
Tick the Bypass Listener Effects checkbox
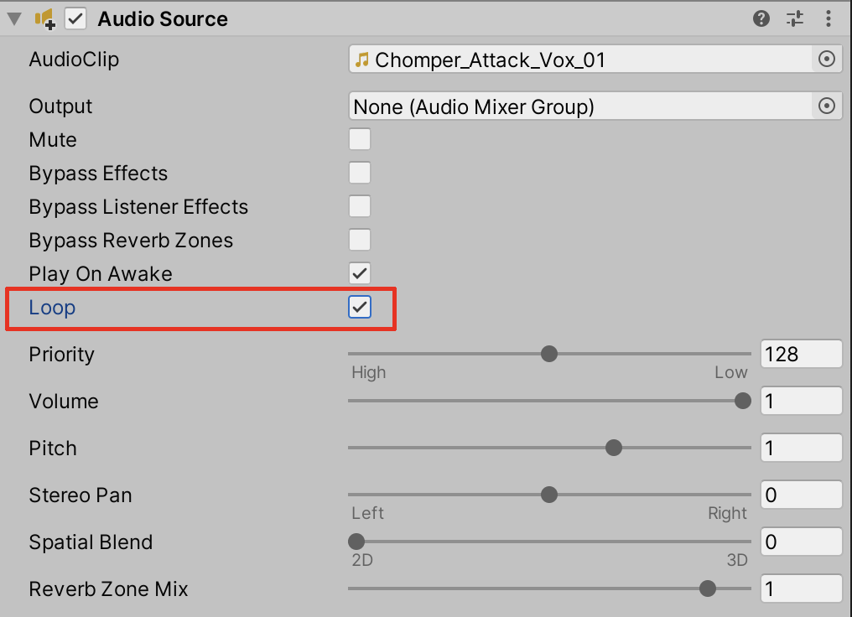(x=360, y=206)
